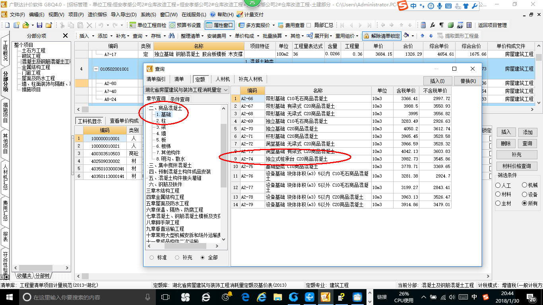Open the 展开到 dropdown
The image size is (543, 305).
(x=318, y=36)
